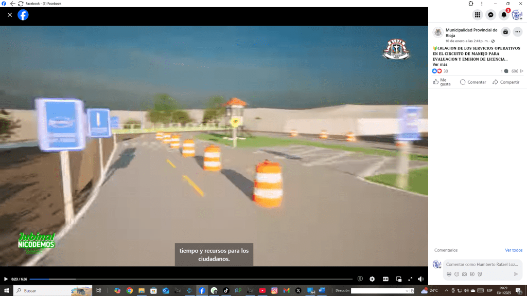527x296 pixels.
Task: Open video settings gear icon
Action: [372, 279]
